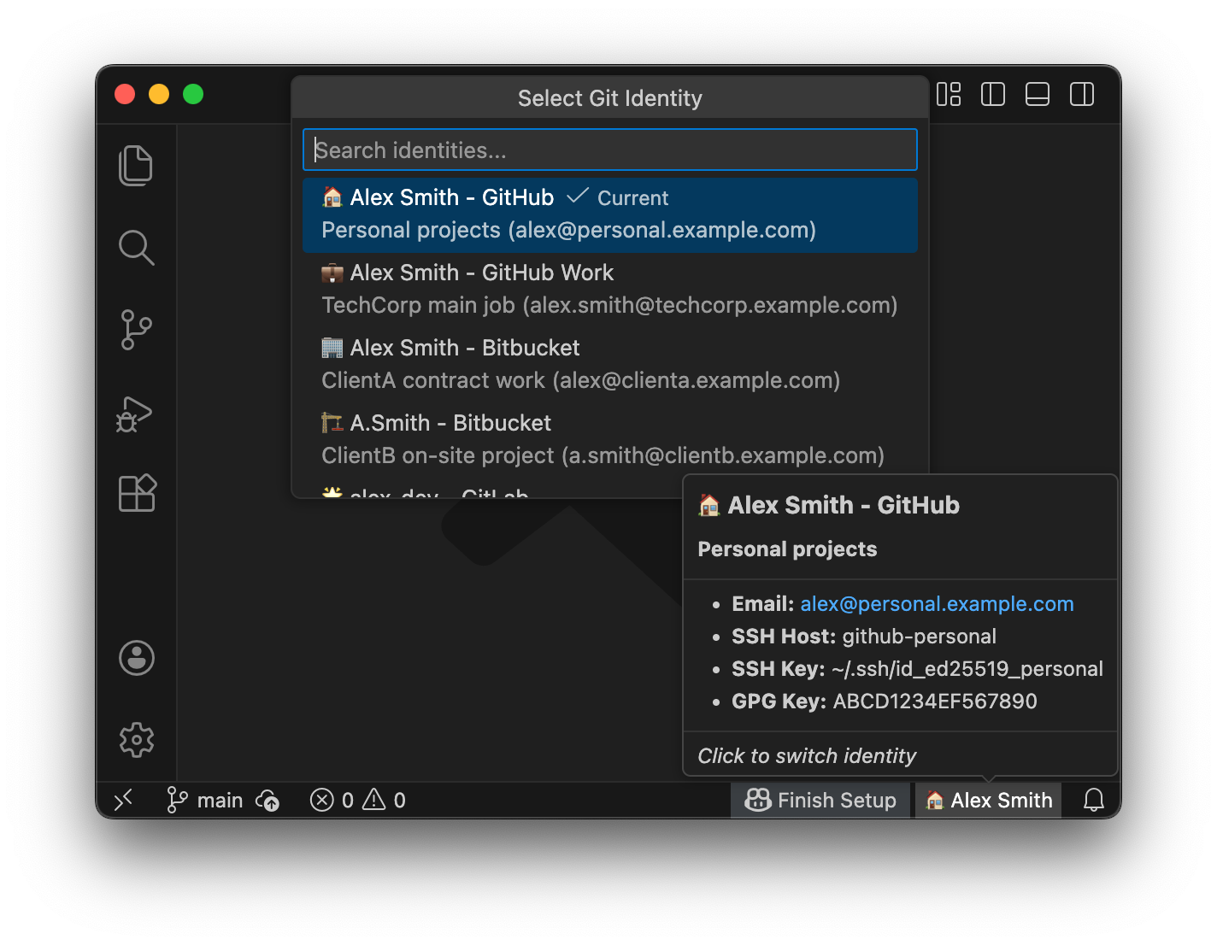The width and height of the screenshot is (1217, 945).
Task: Open the Explorer view in activity bar
Action: pos(136,165)
